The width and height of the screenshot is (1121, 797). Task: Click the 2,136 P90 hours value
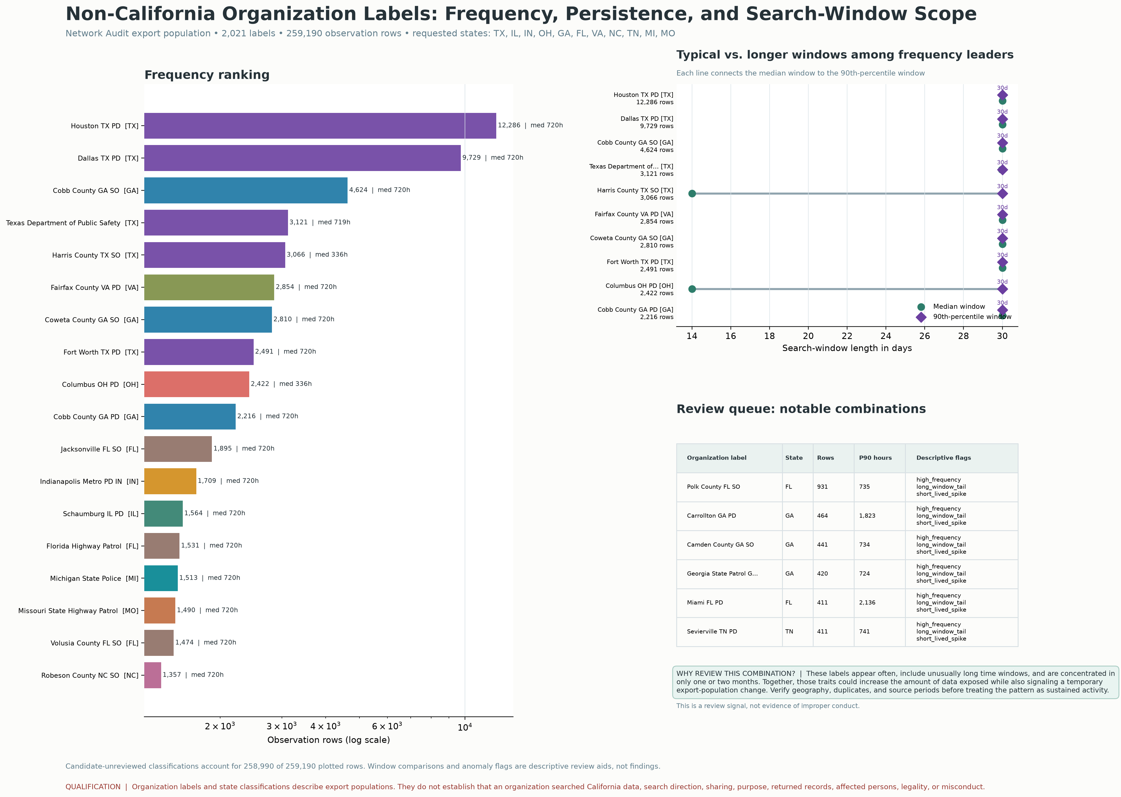tap(867, 603)
